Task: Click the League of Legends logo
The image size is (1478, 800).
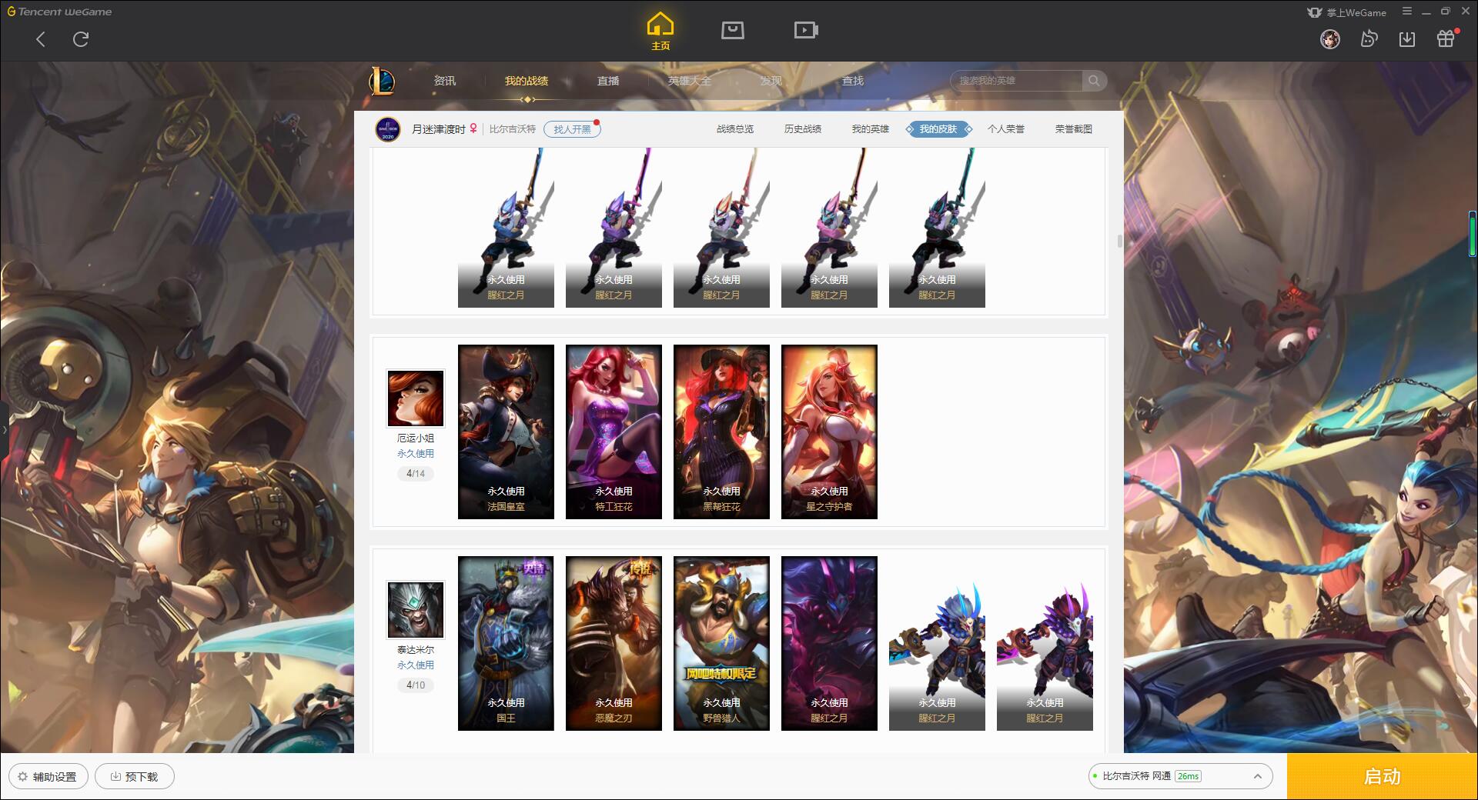Action: (383, 81)
